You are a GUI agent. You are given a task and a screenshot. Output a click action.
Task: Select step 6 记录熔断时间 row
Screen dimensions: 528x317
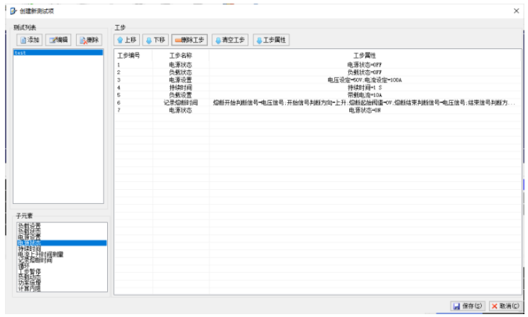180,102
